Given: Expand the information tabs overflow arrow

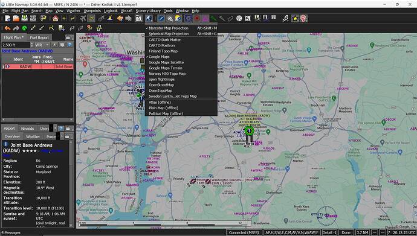Looking at the screenshot, I should [x=55, y=129].
